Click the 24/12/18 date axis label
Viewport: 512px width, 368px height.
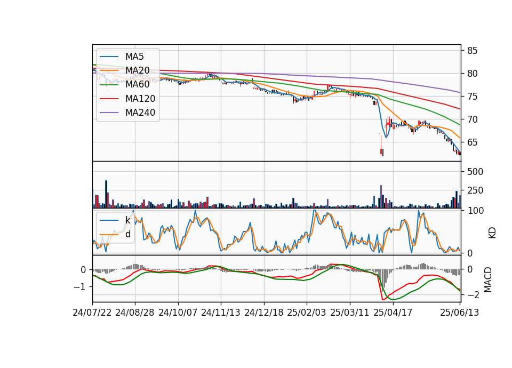coord(264,313)
